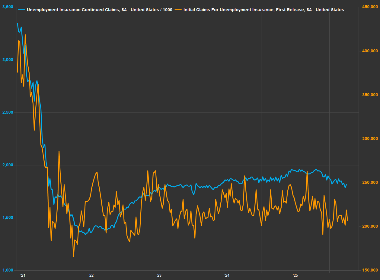The width and height of the screenshot is (380, 280).
Task: Click the 1,000 label at left axis bottom
Action: [x=8, y=270]
